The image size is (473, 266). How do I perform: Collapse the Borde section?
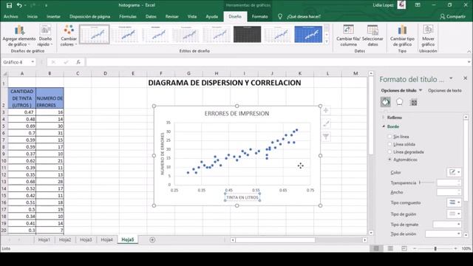click(391, 126)
